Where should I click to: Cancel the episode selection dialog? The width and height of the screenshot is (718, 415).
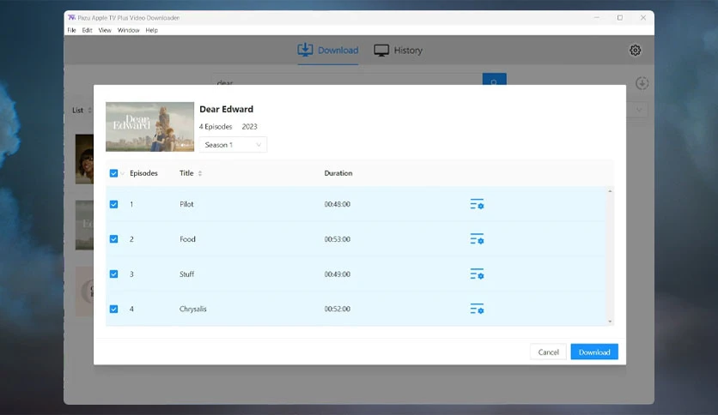[x=548, y=352]
